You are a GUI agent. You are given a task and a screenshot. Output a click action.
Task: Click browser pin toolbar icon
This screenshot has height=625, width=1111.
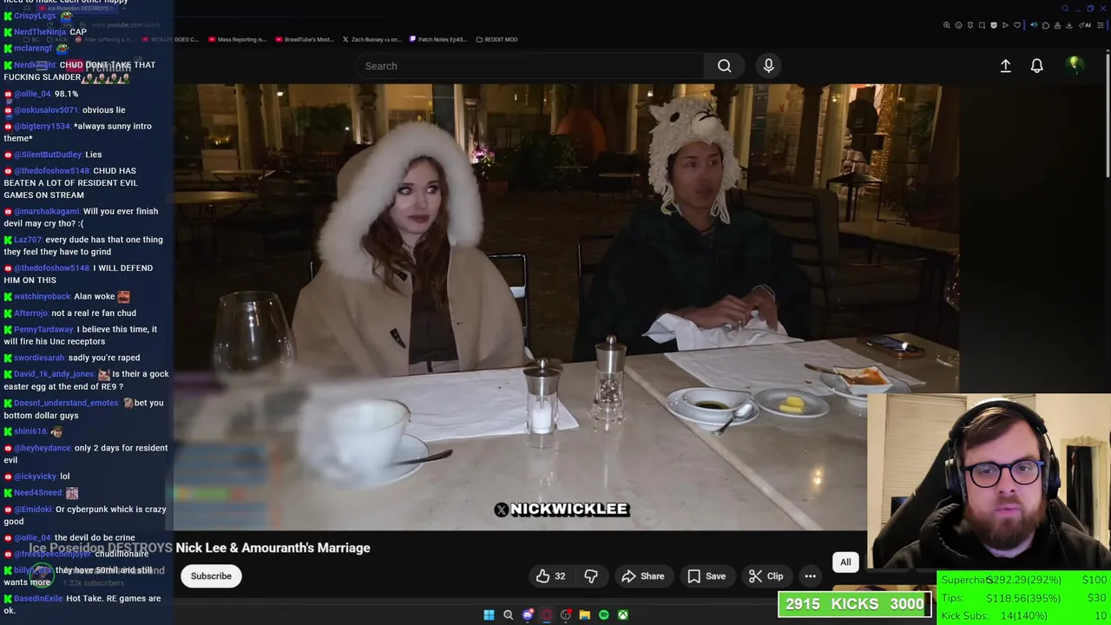[970, 25]
